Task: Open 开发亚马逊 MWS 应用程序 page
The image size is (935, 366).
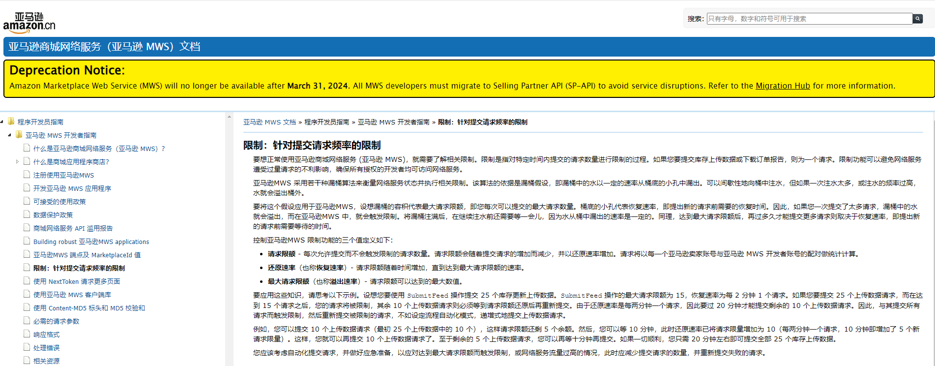Action: pos(72,188)
